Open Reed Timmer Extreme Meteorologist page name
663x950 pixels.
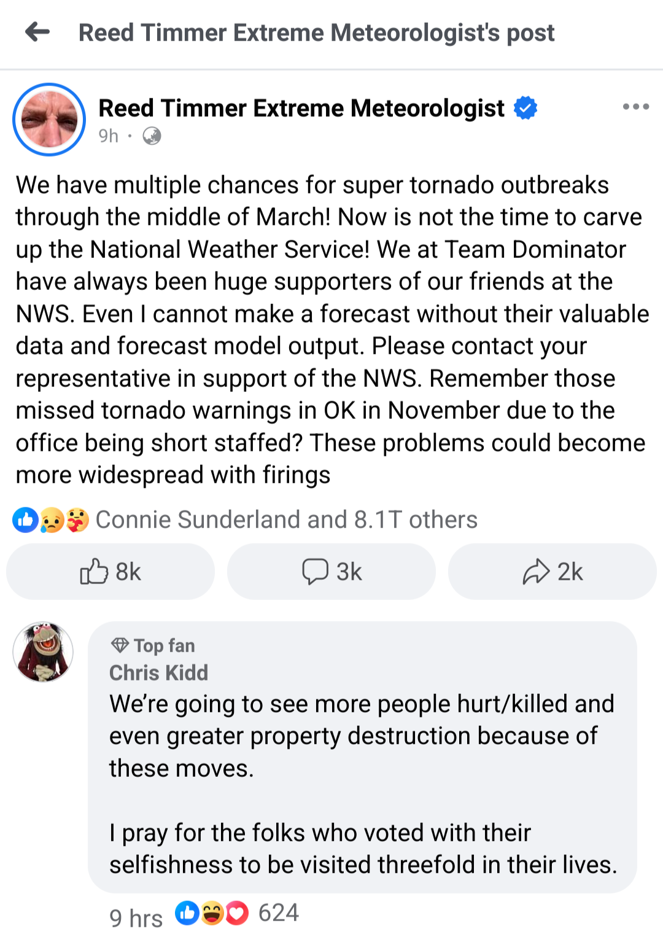pos(301,108)
